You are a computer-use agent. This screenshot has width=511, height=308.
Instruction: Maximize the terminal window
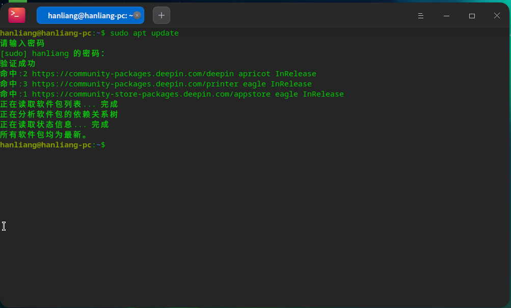tap(472, 16)
